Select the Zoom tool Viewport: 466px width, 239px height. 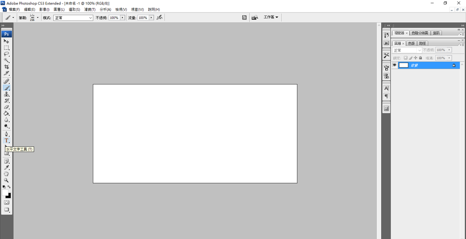[x=6, y=180]
